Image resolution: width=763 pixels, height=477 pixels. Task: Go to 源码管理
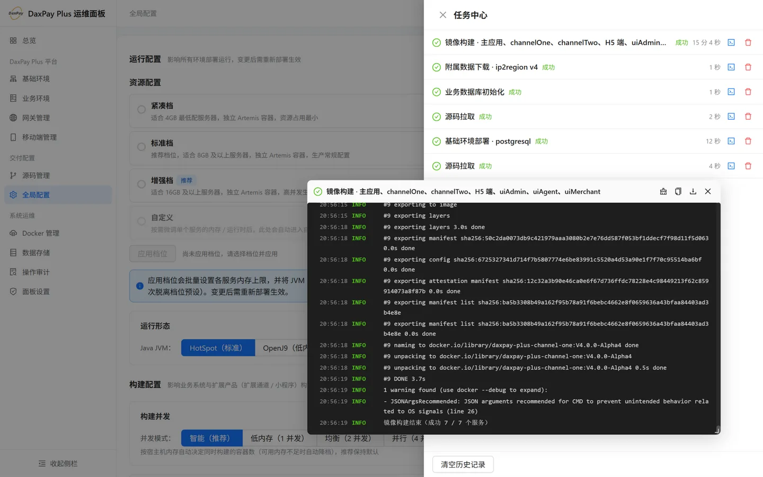tap(58, 175)
